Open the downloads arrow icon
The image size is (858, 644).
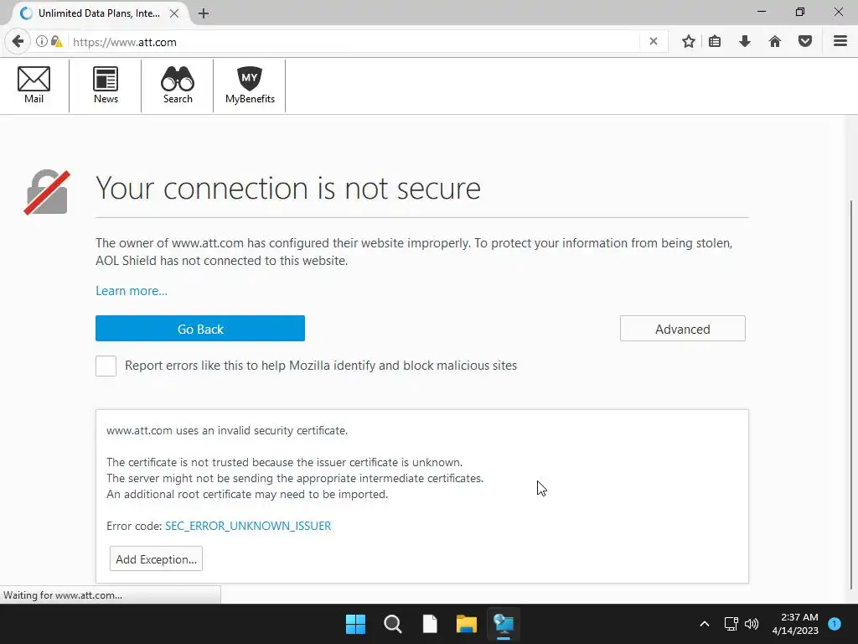coord(745,42)
